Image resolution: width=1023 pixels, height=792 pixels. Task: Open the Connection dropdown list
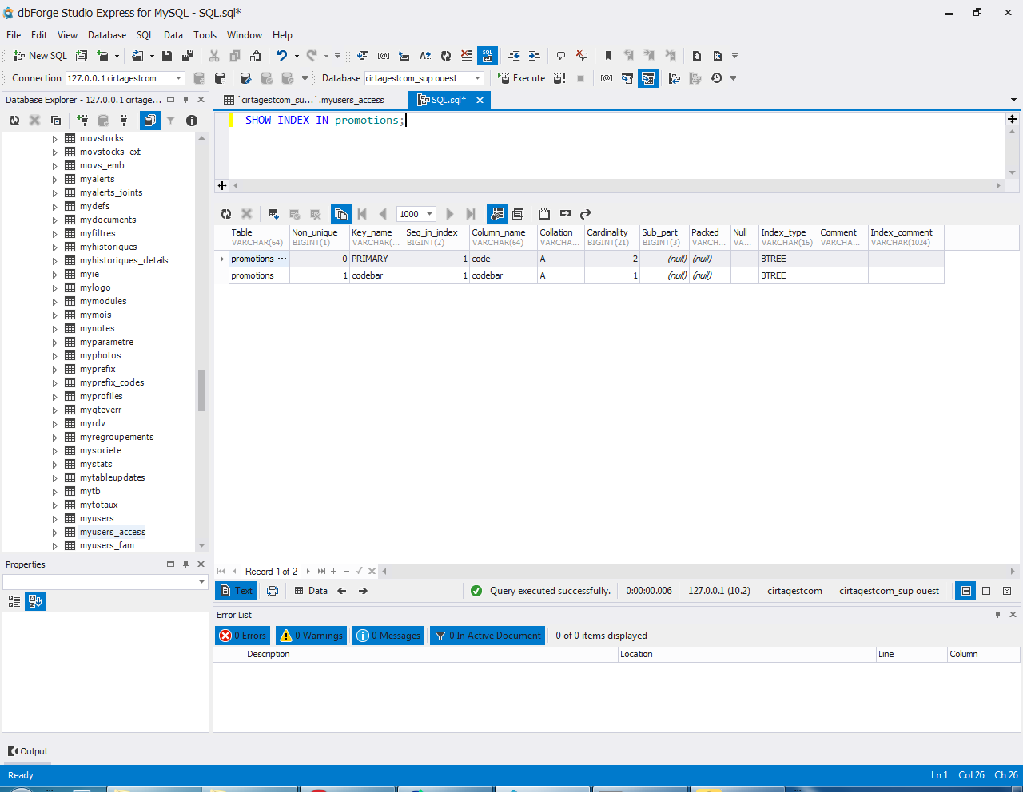(x=179, y=78)
